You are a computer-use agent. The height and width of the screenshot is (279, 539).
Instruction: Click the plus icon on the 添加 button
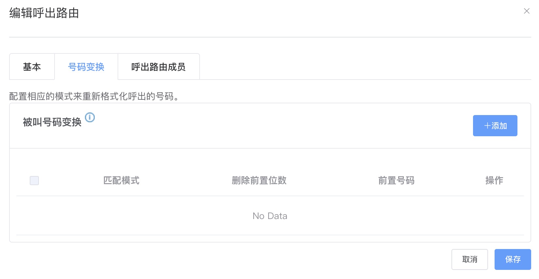pyautogui.click(x=488, y=125)
